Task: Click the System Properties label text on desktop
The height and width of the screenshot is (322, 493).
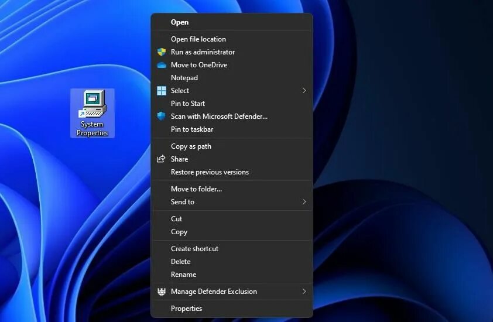Action: point(92,129)
